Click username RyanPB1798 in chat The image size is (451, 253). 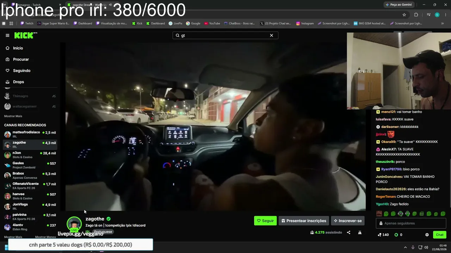point(391,169)
